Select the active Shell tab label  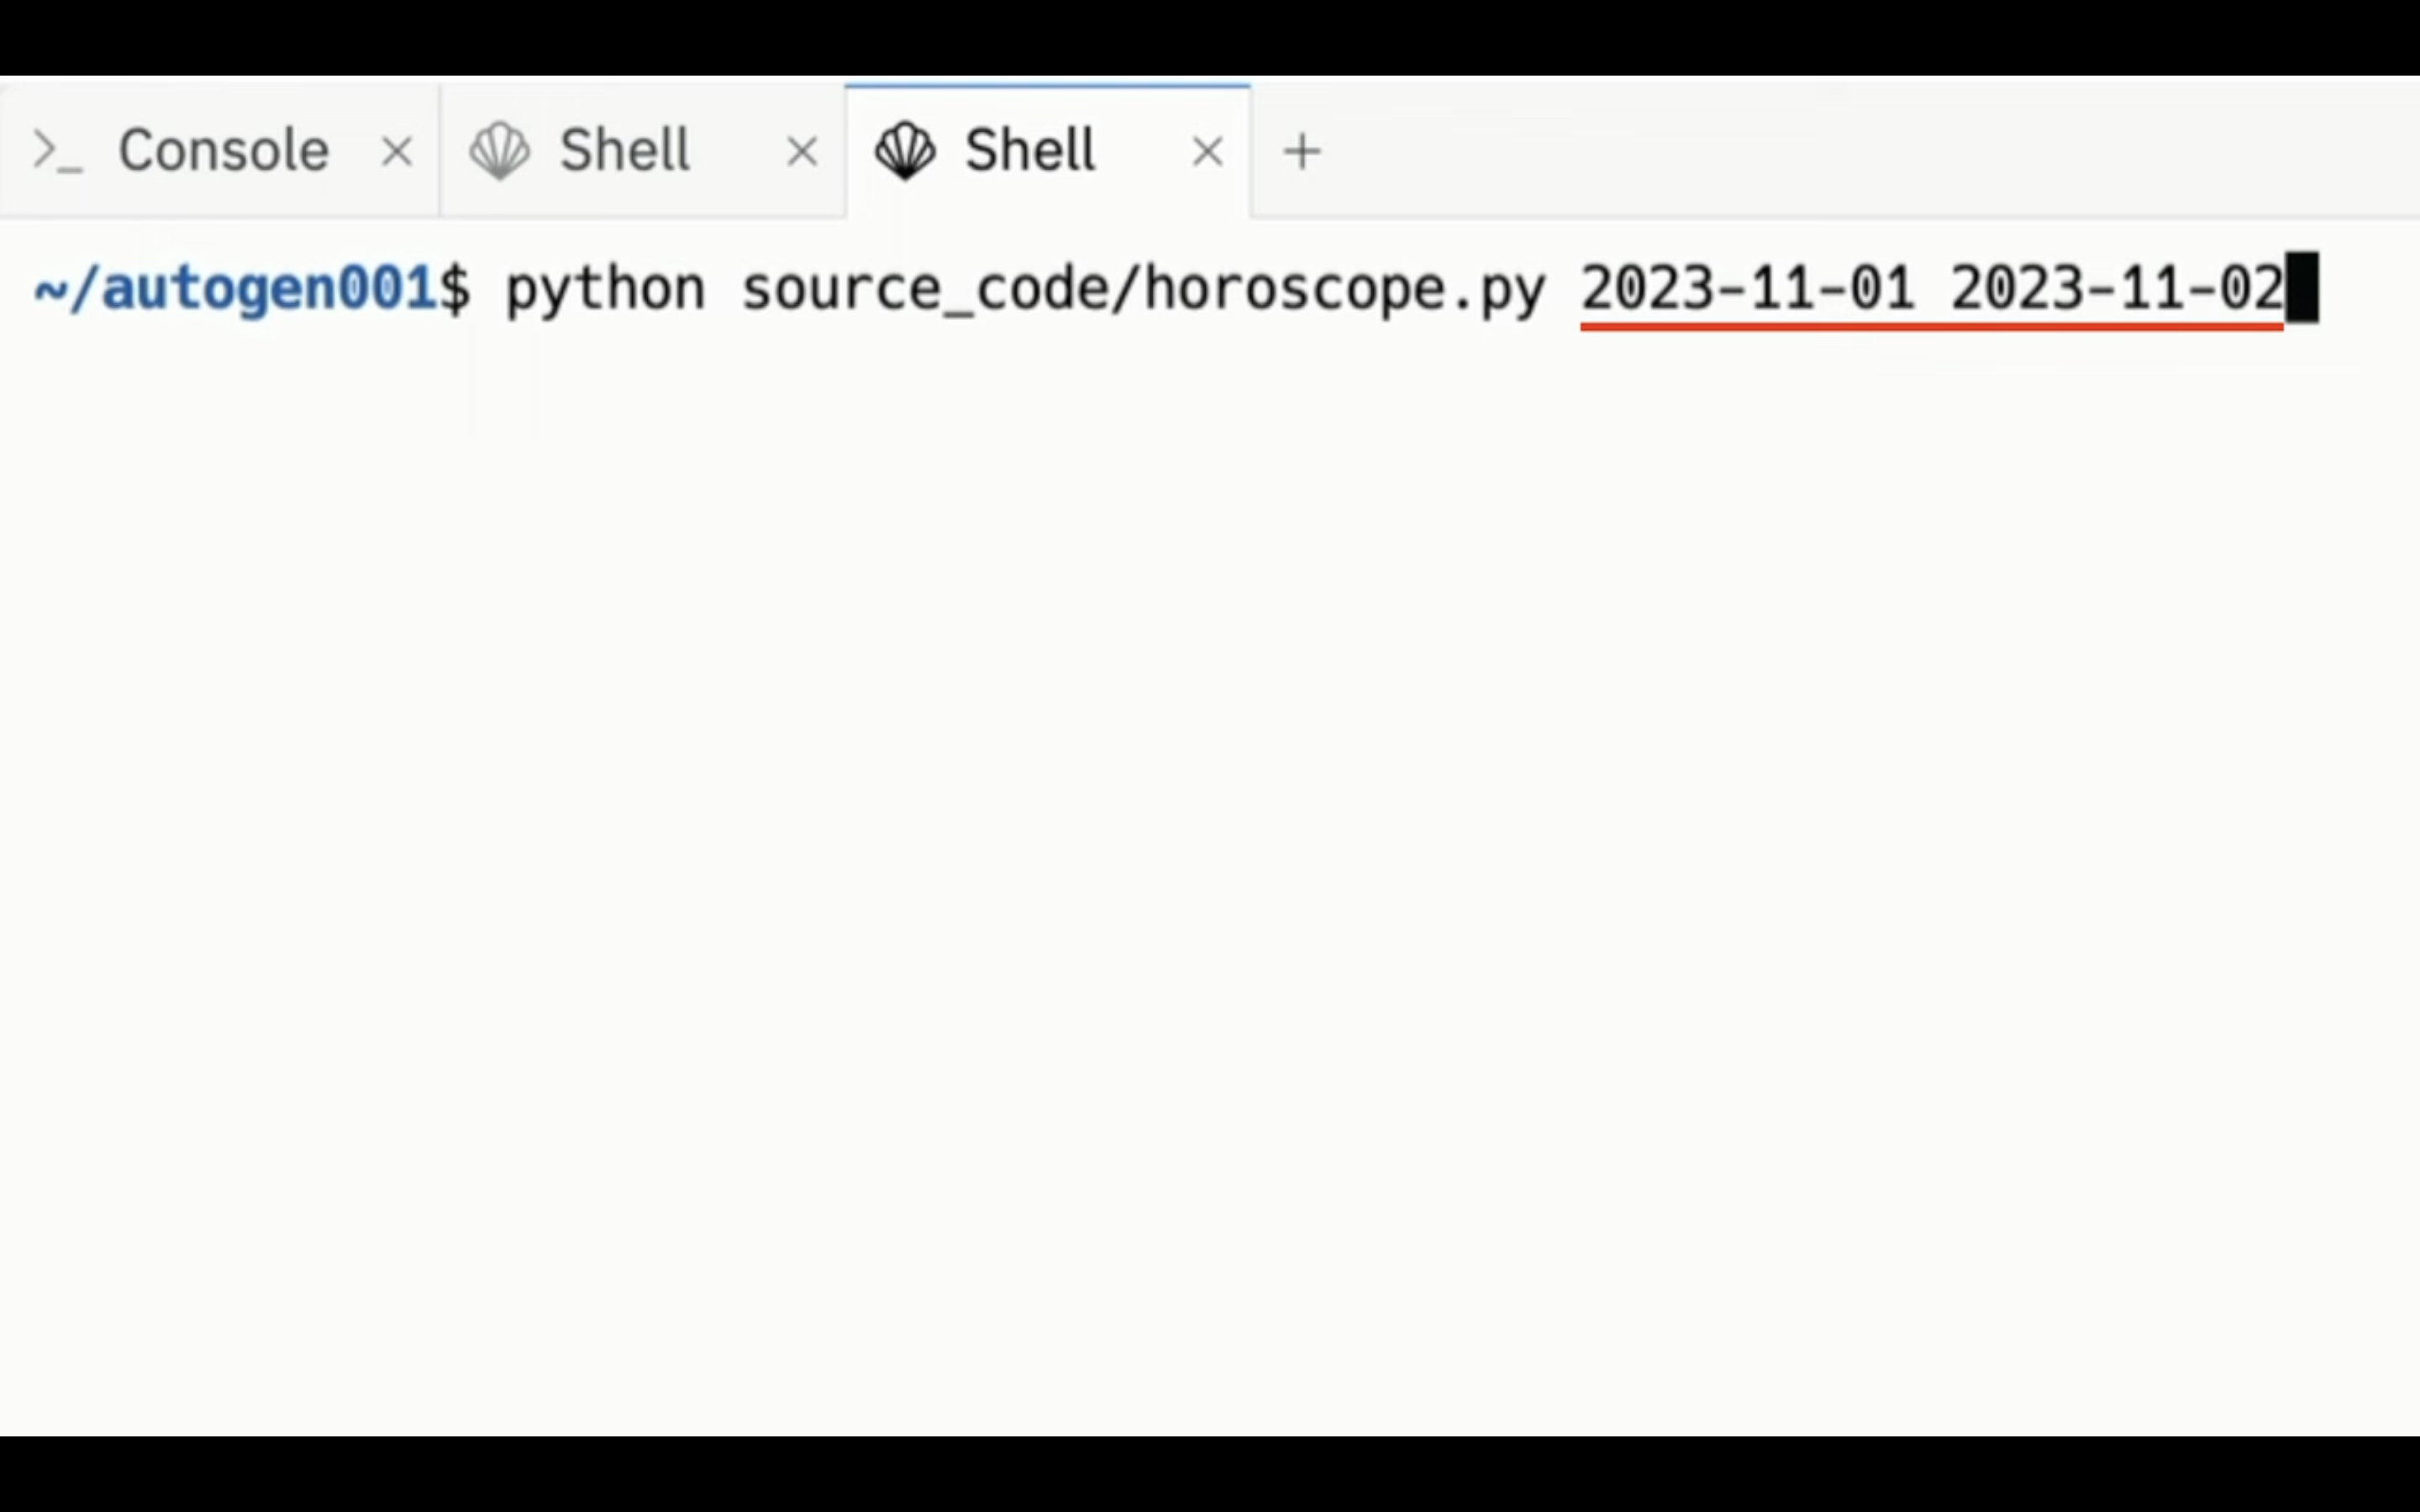(1030, 151)
